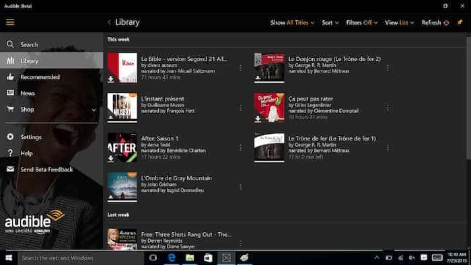471x265 pixels.
Task: Open Windows Store from the taskbar
Action: tap(208, 258)
